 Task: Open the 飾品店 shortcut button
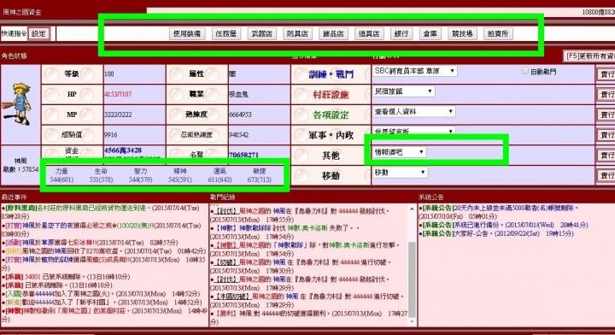point(333,33)
